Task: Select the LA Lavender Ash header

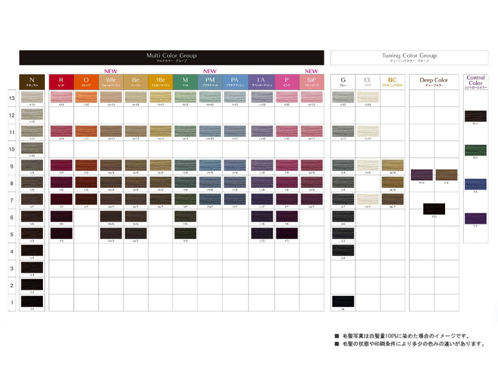Action: pyautogui.click(x=261, y=82)
